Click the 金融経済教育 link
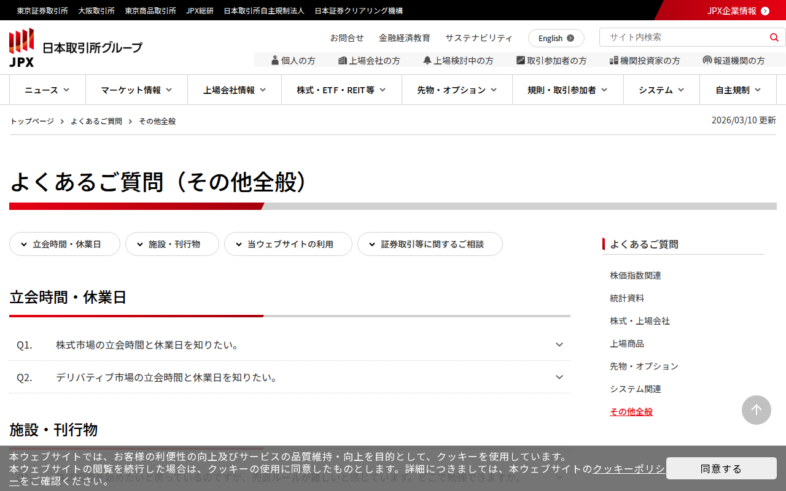The height and width of the screenshot is (491, 786). (x=405, y=38)
